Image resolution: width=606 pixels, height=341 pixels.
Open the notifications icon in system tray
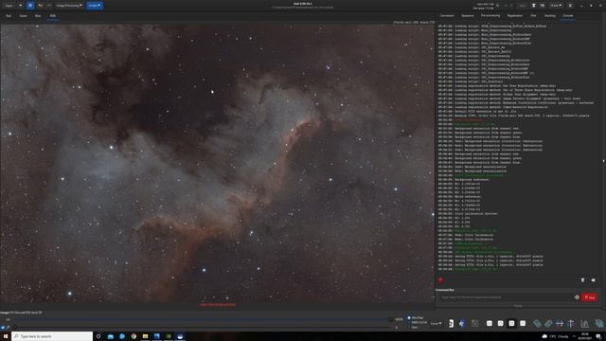coord(598,336)
